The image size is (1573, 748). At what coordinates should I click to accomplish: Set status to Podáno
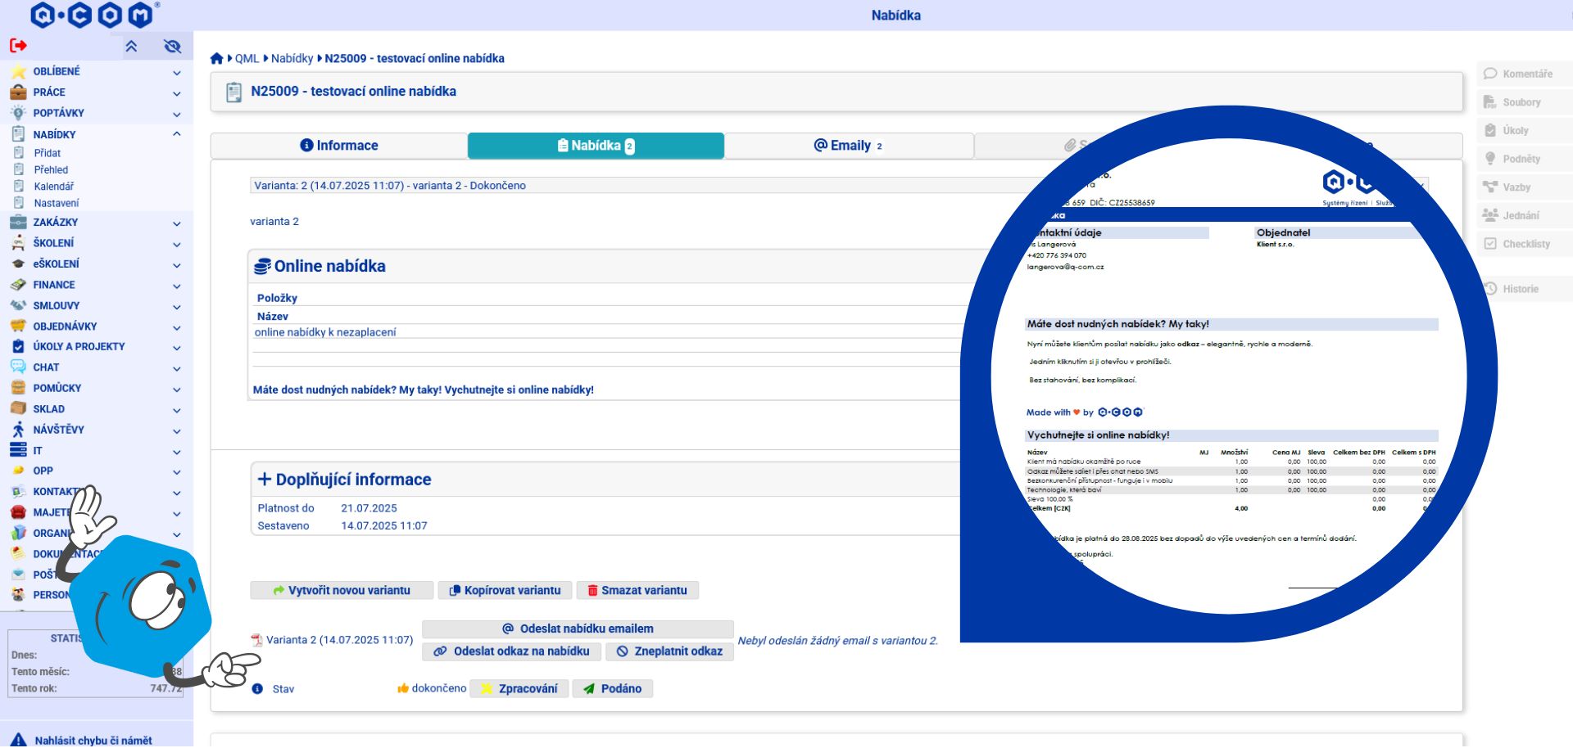613,689
